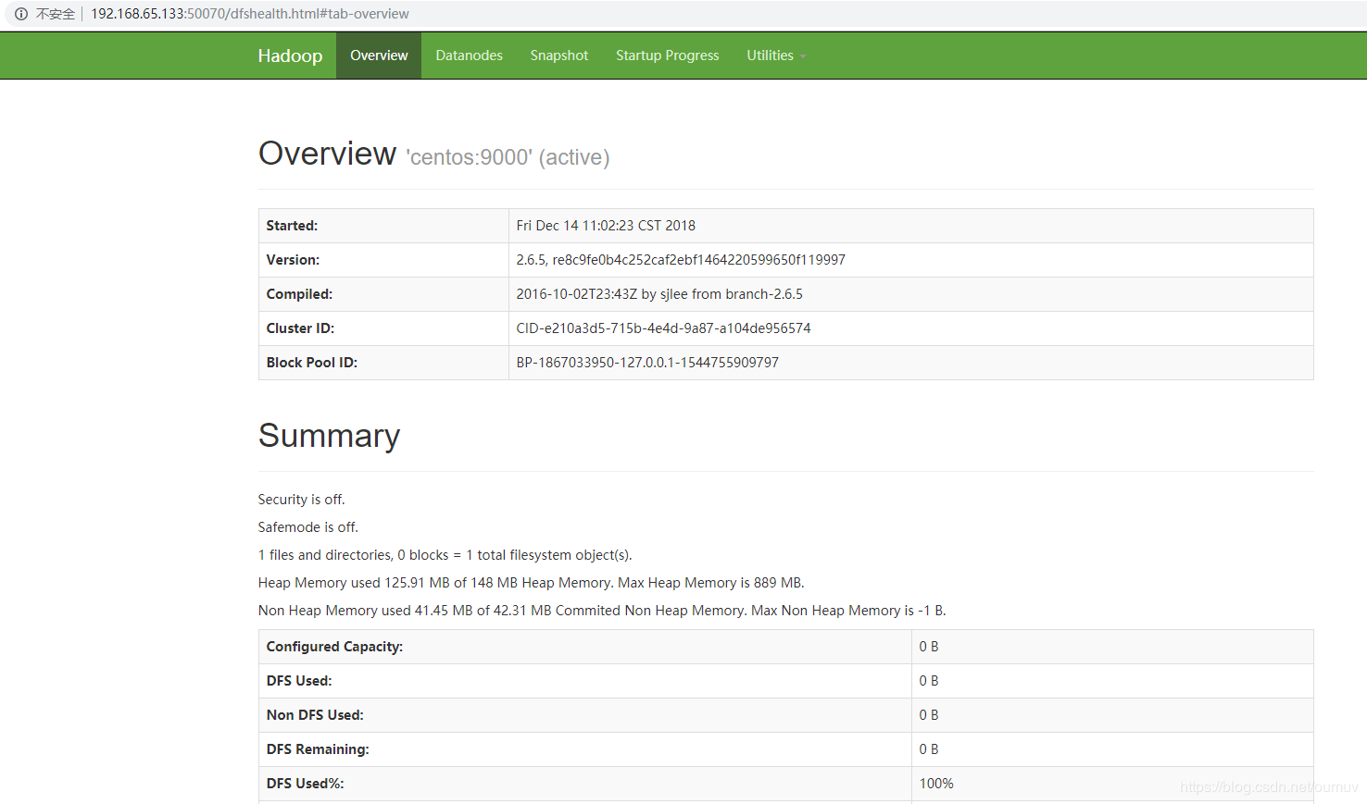Open the Datanodes tab
This screenshot has width=1367, height=804.
click(470, 56)
